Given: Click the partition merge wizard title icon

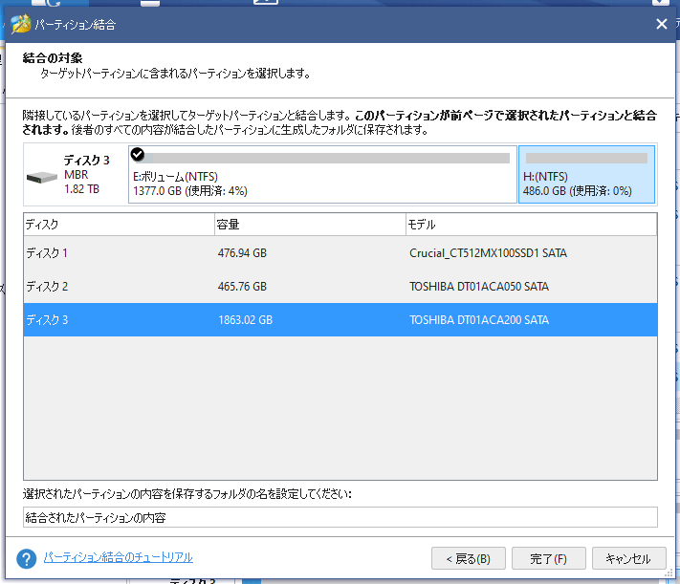Looking at the screenshot, I should click(21, 24).
